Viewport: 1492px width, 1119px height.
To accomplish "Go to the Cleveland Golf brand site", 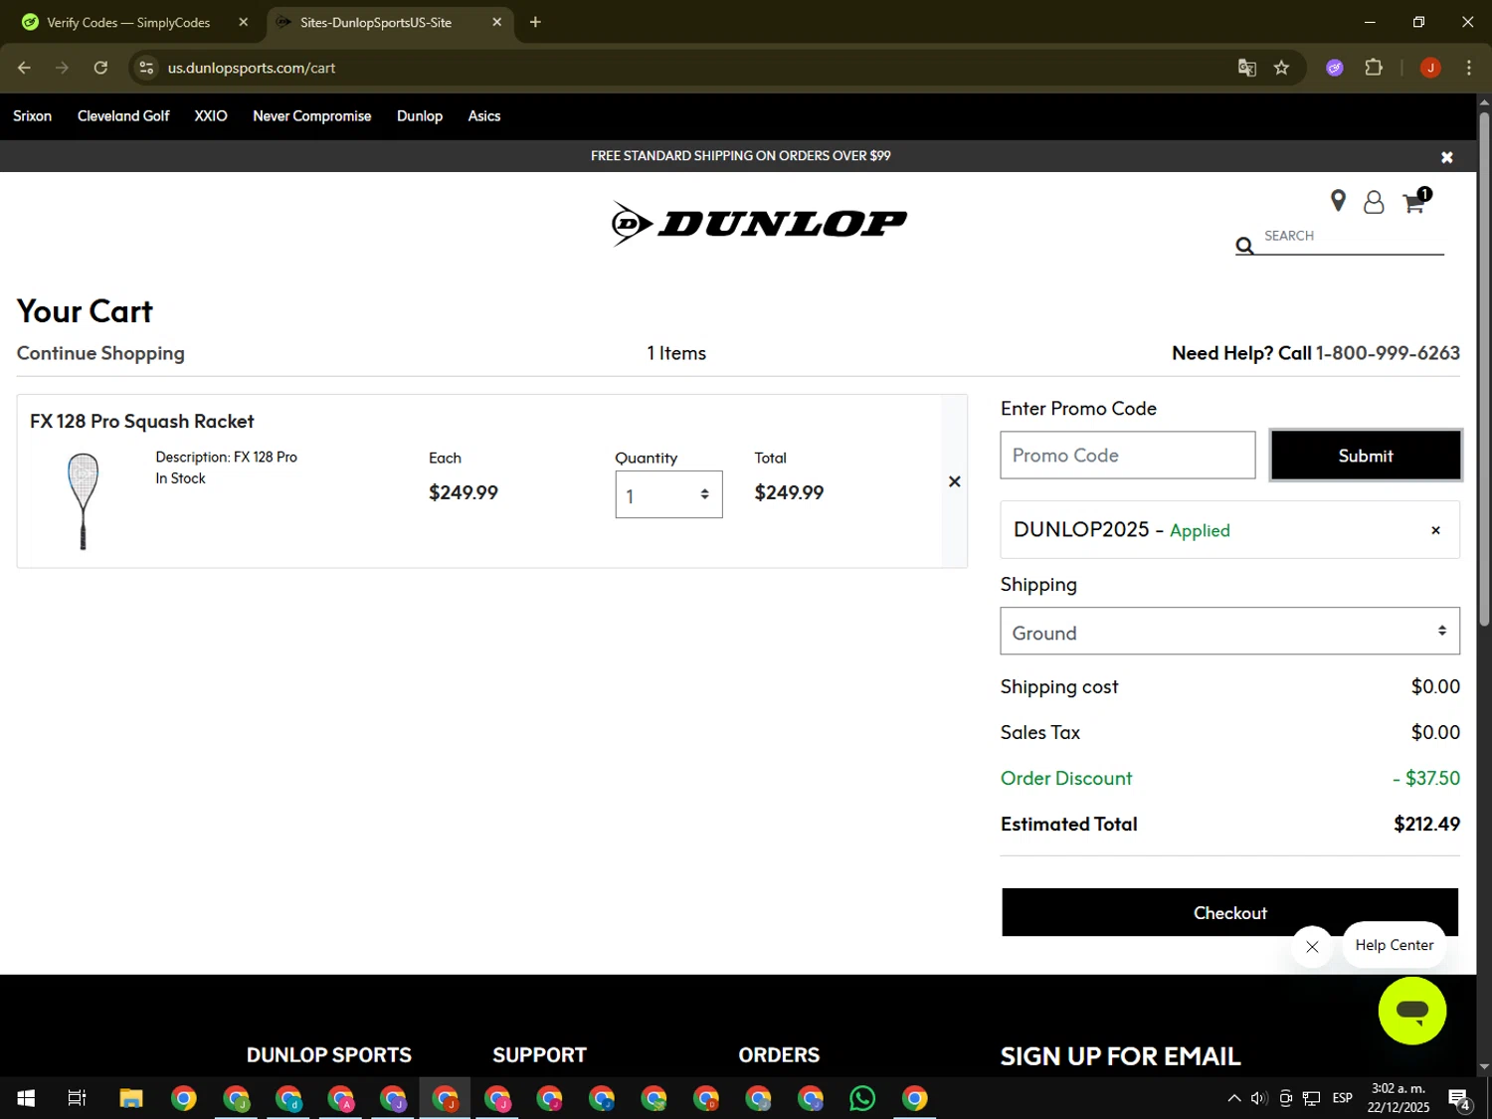I will [x=123, y=116].
